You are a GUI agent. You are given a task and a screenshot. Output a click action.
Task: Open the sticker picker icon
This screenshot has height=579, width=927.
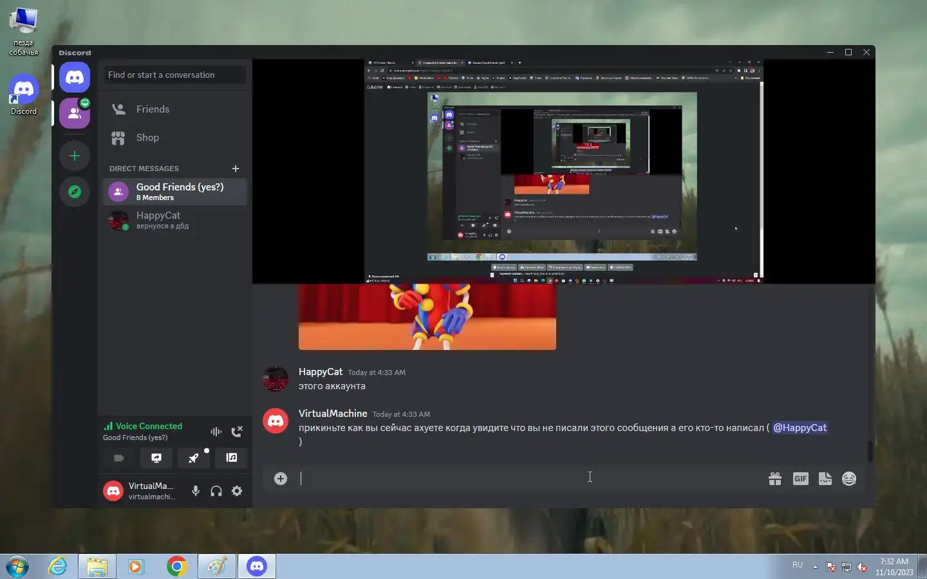825,479
